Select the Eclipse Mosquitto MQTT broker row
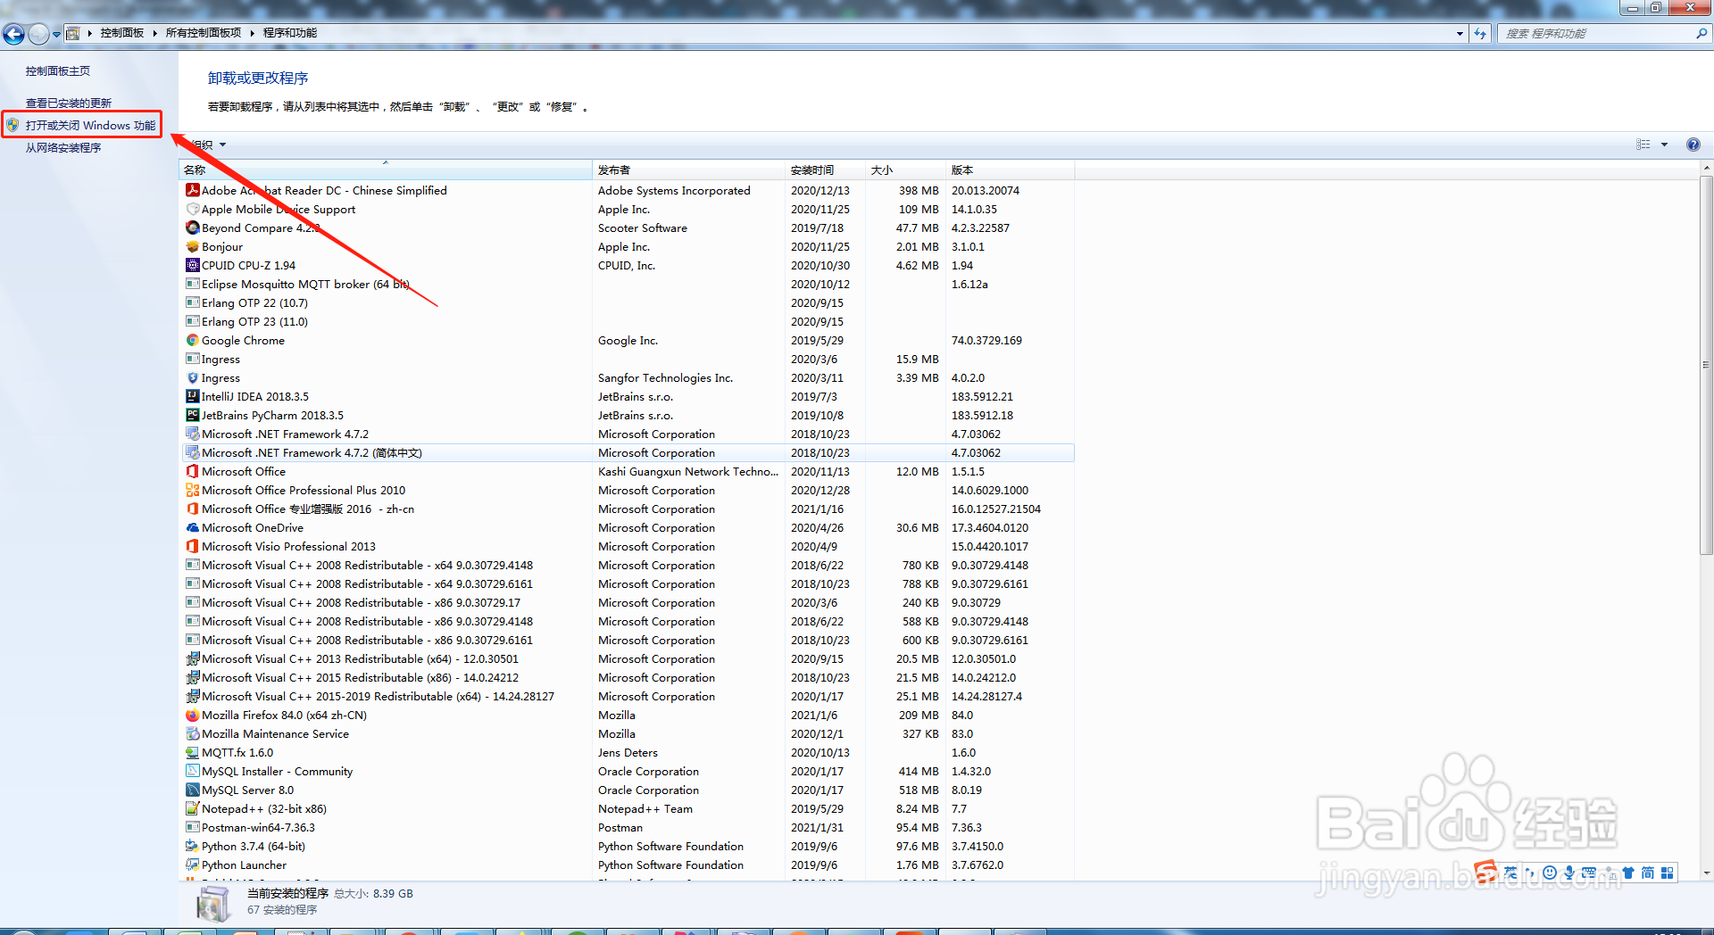1714x935 pixels. click(x=628, y=284)
